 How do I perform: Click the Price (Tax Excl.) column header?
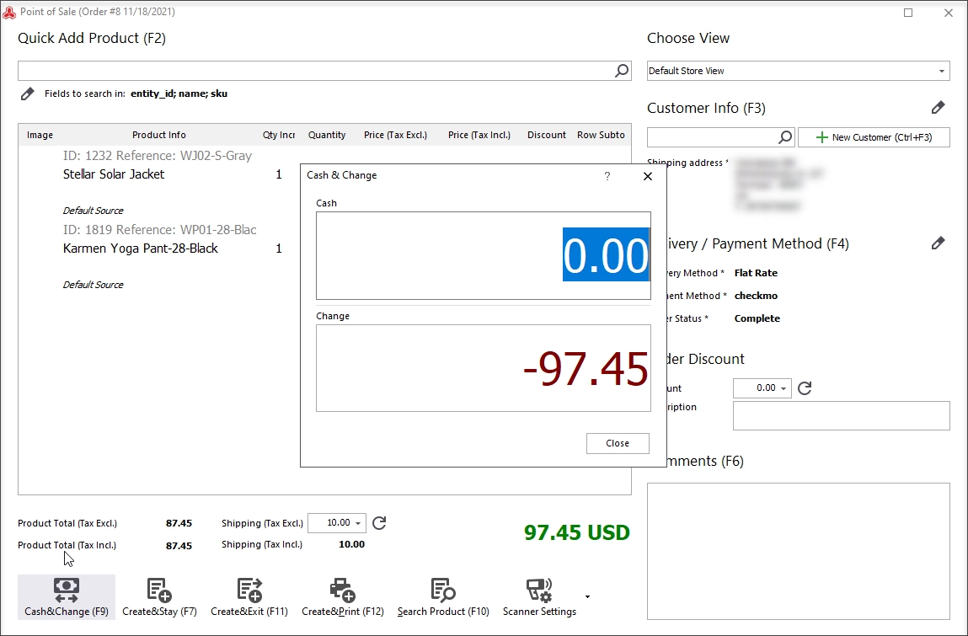click(x=395, y=135)
